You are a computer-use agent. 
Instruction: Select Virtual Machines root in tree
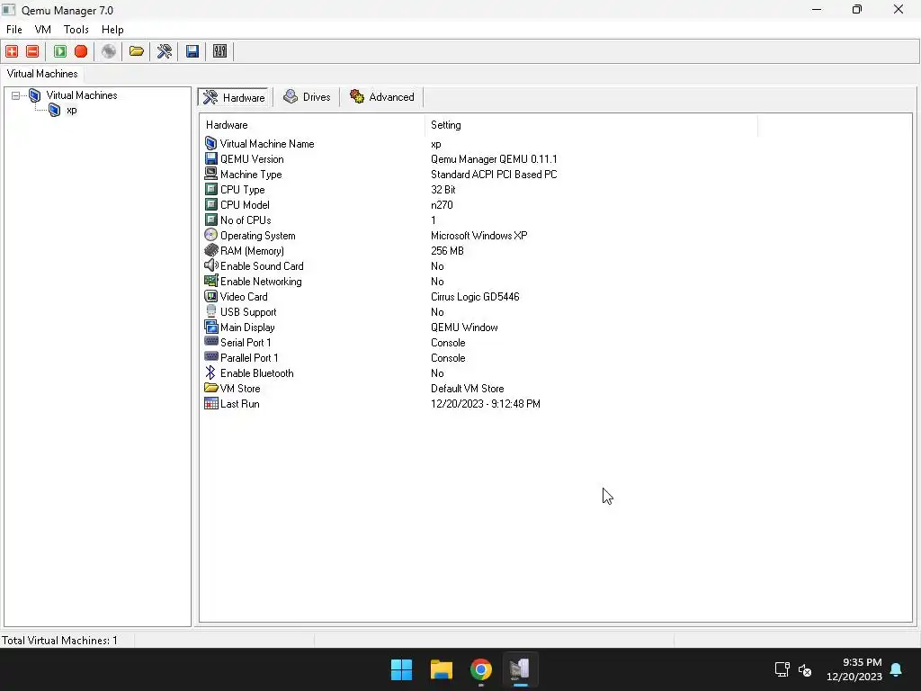82,95
